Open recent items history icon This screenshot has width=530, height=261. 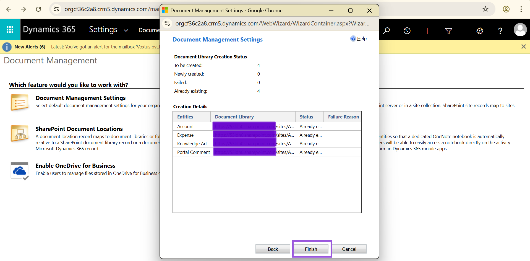tap(407, 31)
